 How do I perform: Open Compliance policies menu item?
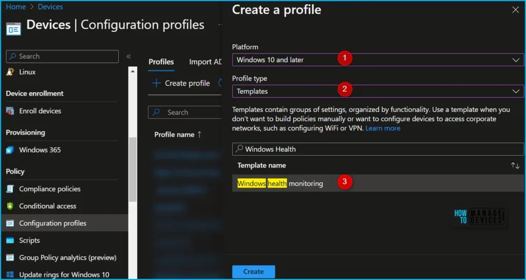point(50,189)
